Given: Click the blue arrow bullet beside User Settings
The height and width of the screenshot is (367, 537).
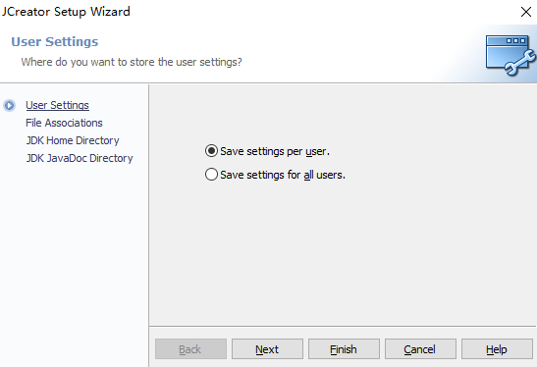Looking at the screenshot, I should click(9, 105).
